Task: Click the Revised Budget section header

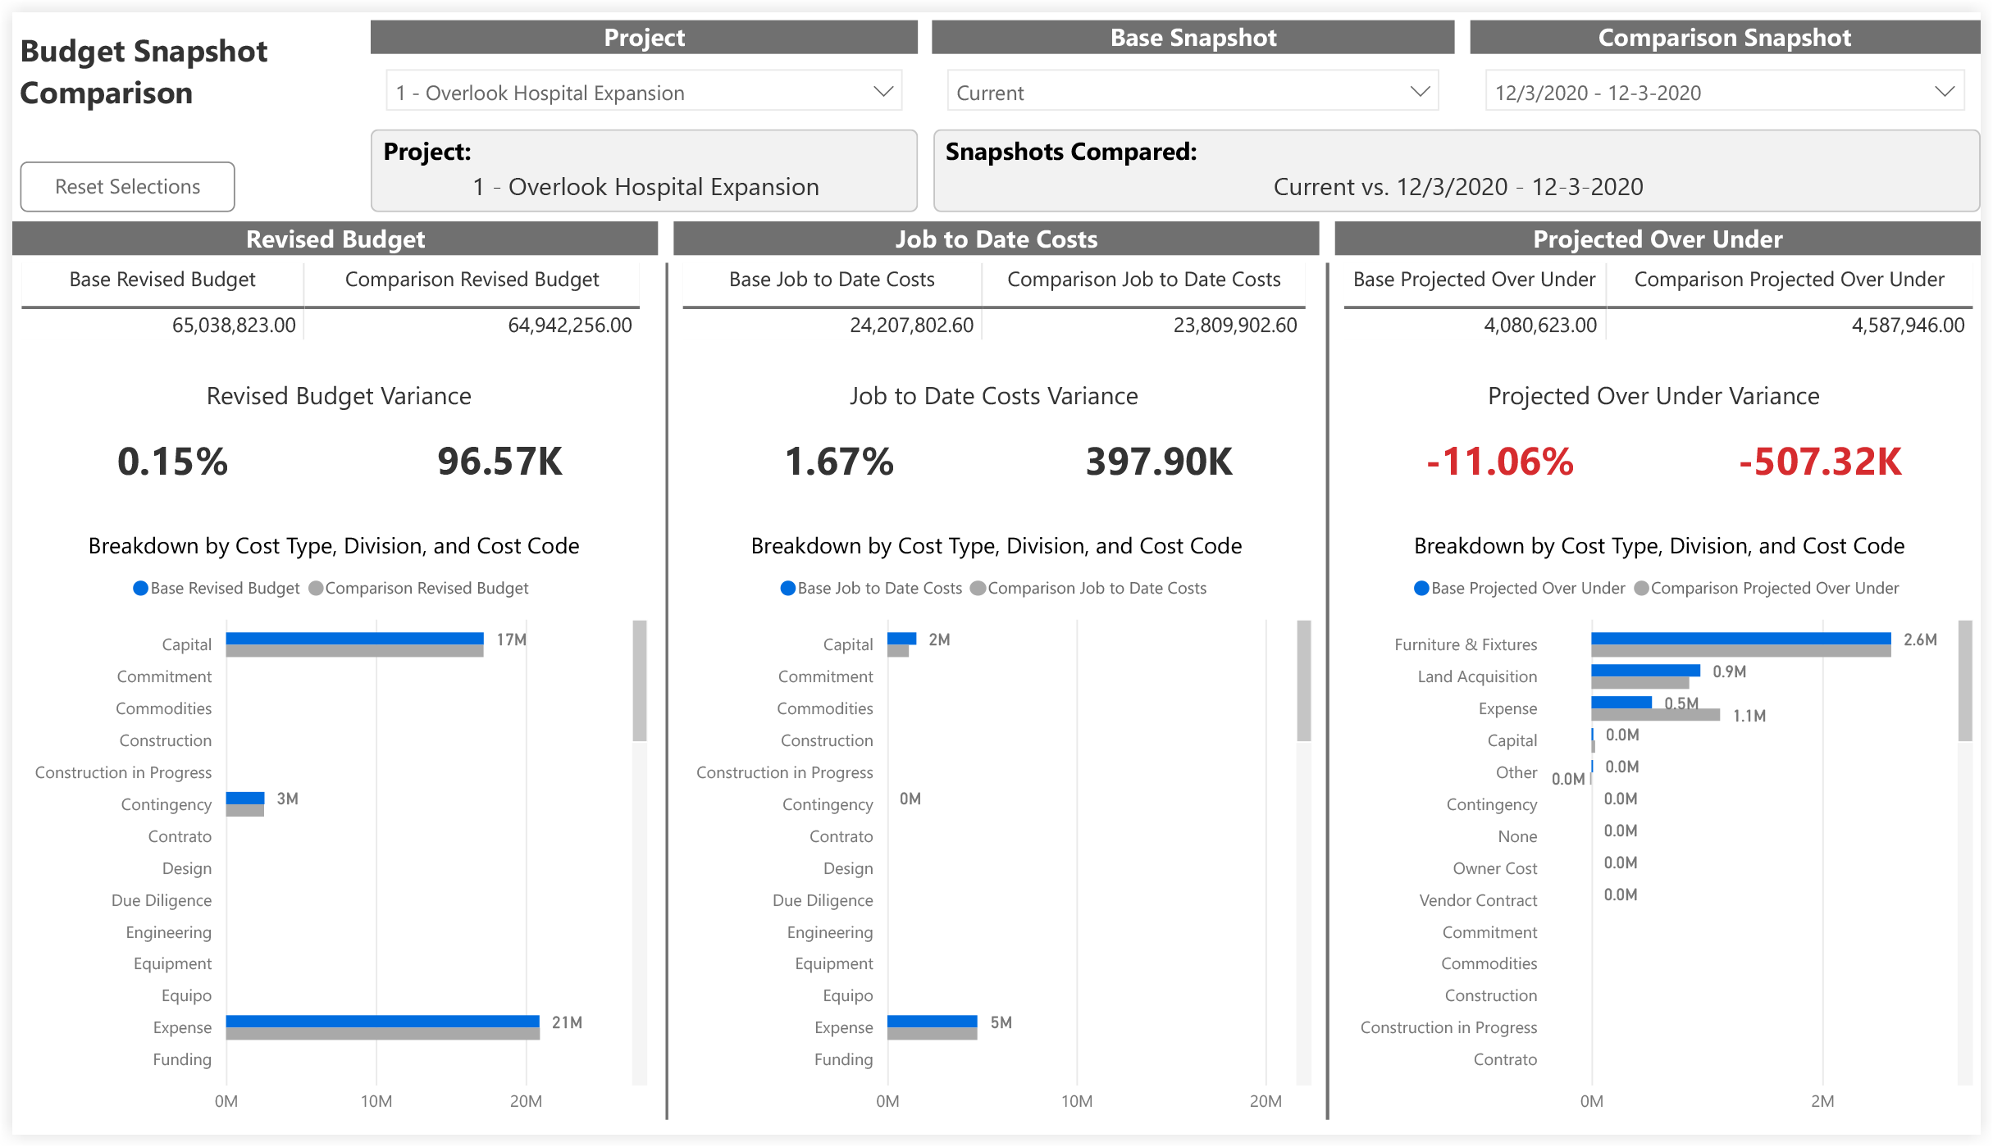Action: click(335, 239)
